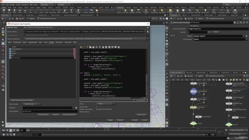Open the Control Name dropdown arrow
This screenshot has height=140, width=249.
247,39
